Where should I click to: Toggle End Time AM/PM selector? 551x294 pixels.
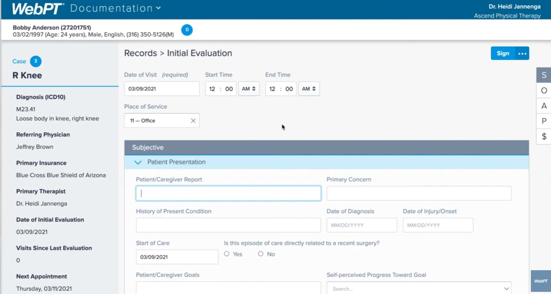tap(309, 89)
